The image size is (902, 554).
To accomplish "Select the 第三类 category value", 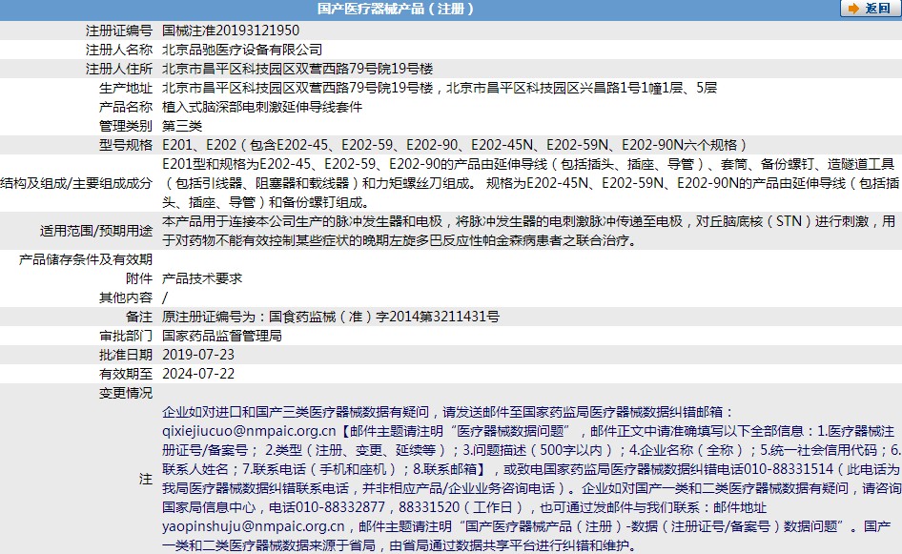I will [x=182, y=126].
